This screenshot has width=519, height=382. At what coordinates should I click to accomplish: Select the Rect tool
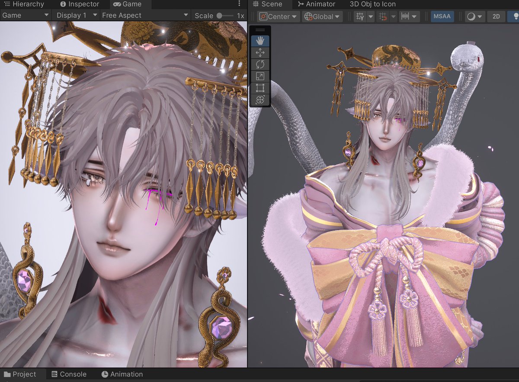click(x=260, y=88)
